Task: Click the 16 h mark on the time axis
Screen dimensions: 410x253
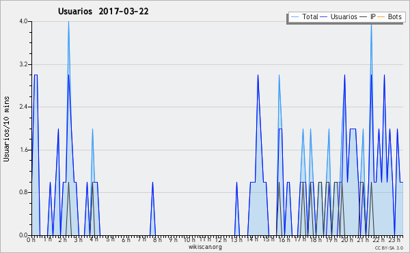Action: pyautogui.click(x=284, y=239)
